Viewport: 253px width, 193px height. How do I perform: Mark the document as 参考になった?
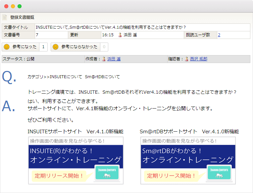coord(21,47)
